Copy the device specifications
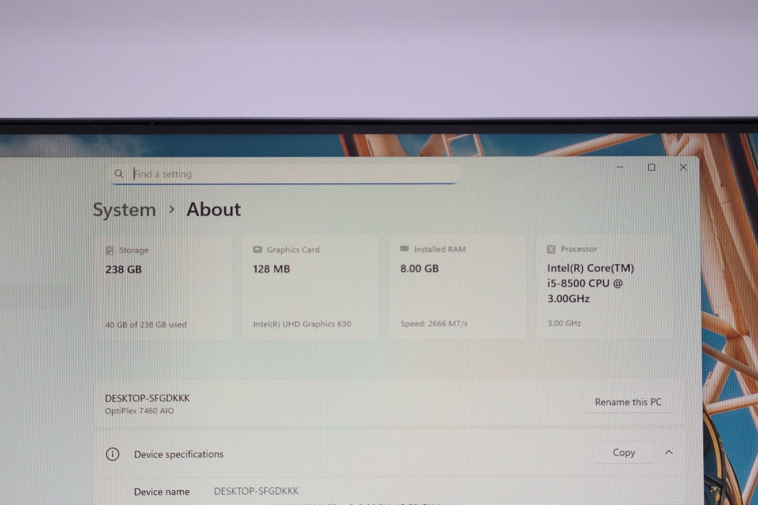 click(x=623, y=452)
